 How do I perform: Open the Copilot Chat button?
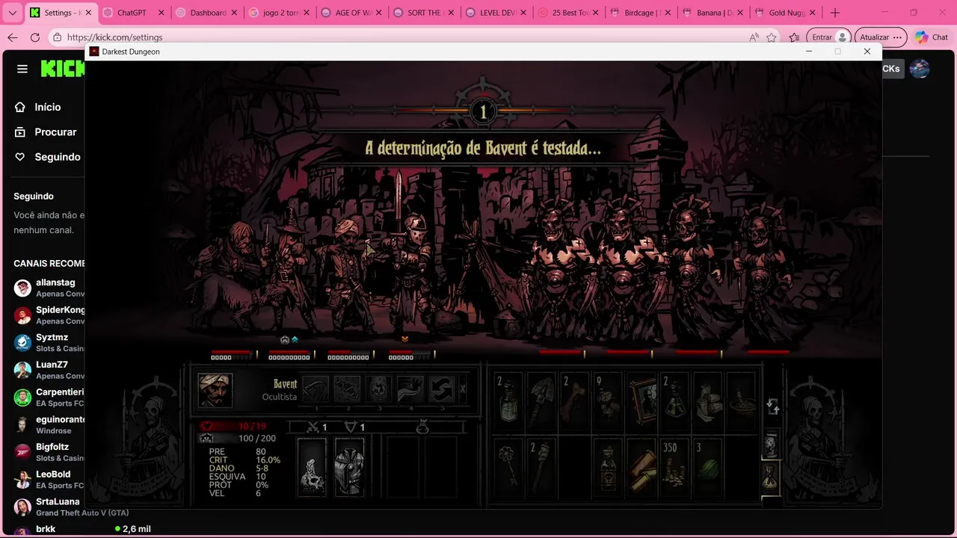(x=932, y=37)
